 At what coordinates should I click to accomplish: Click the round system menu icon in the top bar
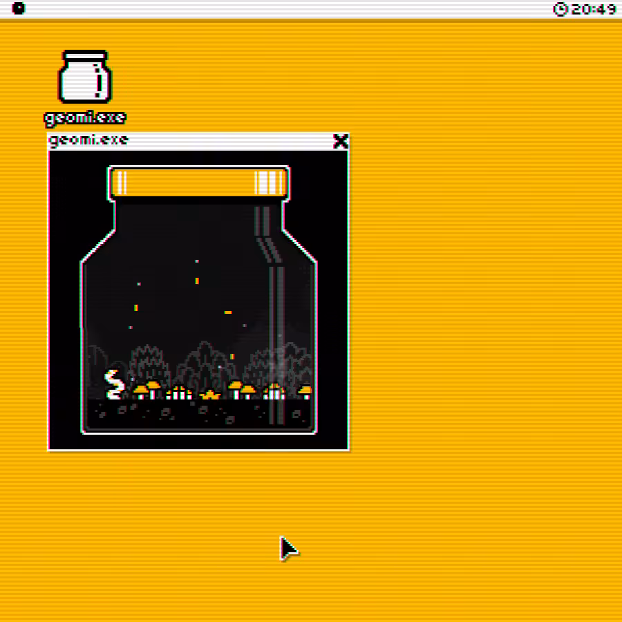[18, 8]
